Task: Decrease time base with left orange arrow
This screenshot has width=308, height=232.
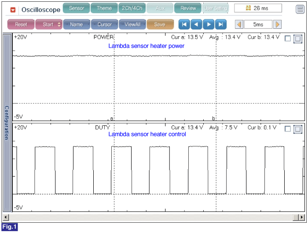Action: coord(239,24)
